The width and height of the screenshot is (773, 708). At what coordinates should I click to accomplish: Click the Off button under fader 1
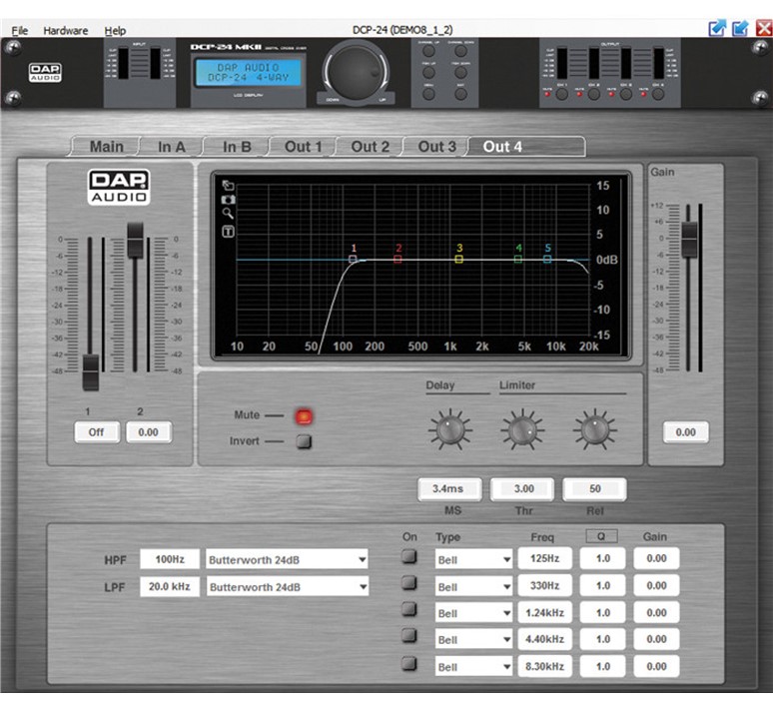[97, 432]
